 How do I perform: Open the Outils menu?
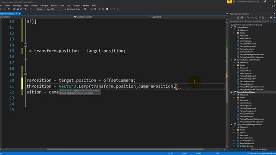pos(62,6)
